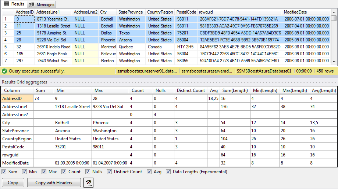
Task: Click the Sum column header in aggregates
Action: point(44,90)
